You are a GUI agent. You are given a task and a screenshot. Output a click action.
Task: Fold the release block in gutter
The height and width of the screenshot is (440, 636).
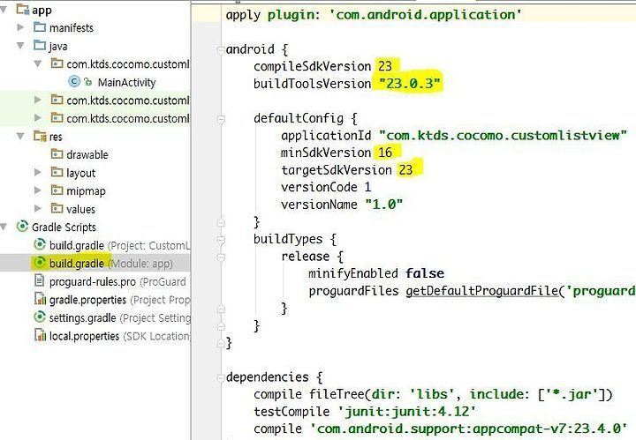tap(221, 257)
